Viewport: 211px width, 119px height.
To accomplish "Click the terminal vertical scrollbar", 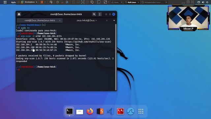I will point(116,57).
